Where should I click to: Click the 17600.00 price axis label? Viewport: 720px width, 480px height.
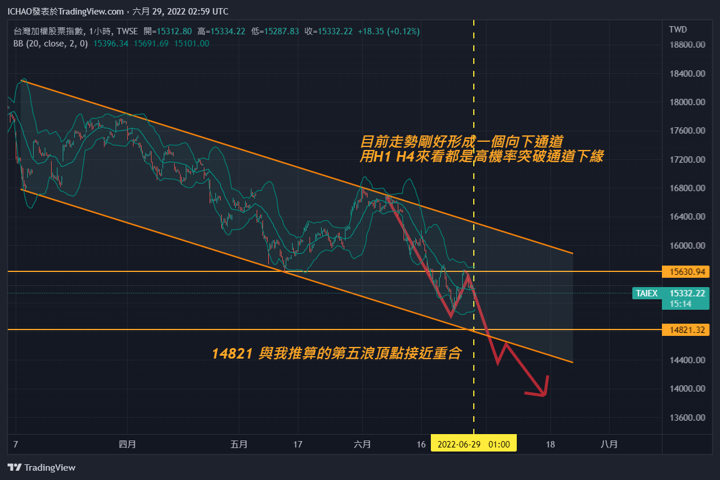point(687,131)
